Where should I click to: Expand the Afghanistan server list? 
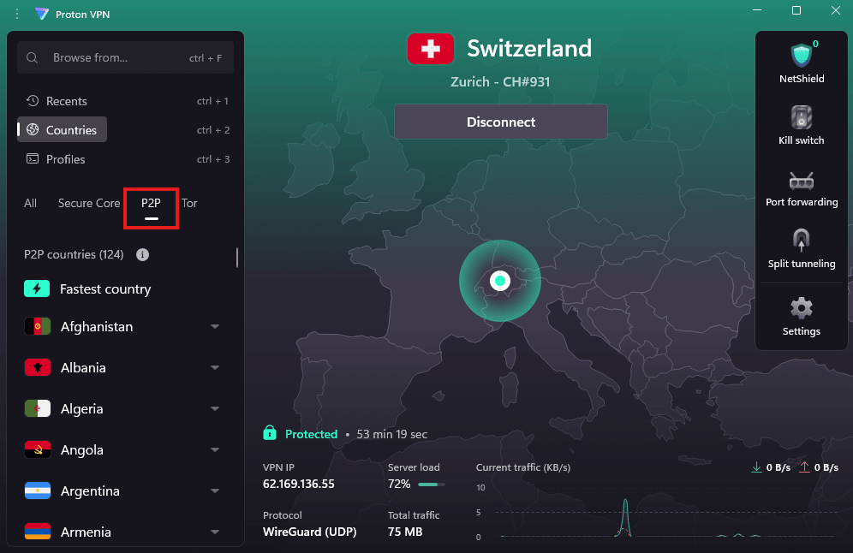214,326
